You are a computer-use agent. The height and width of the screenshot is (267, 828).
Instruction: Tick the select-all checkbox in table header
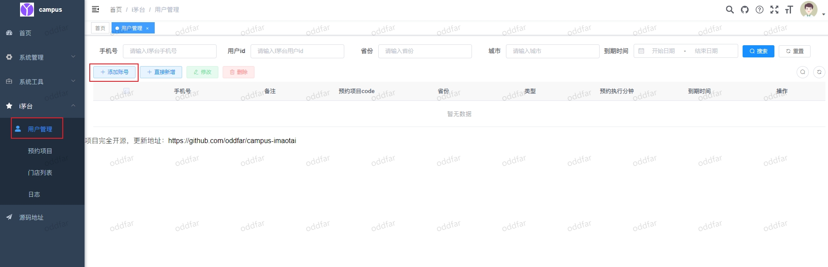click(x=126, y=91)
